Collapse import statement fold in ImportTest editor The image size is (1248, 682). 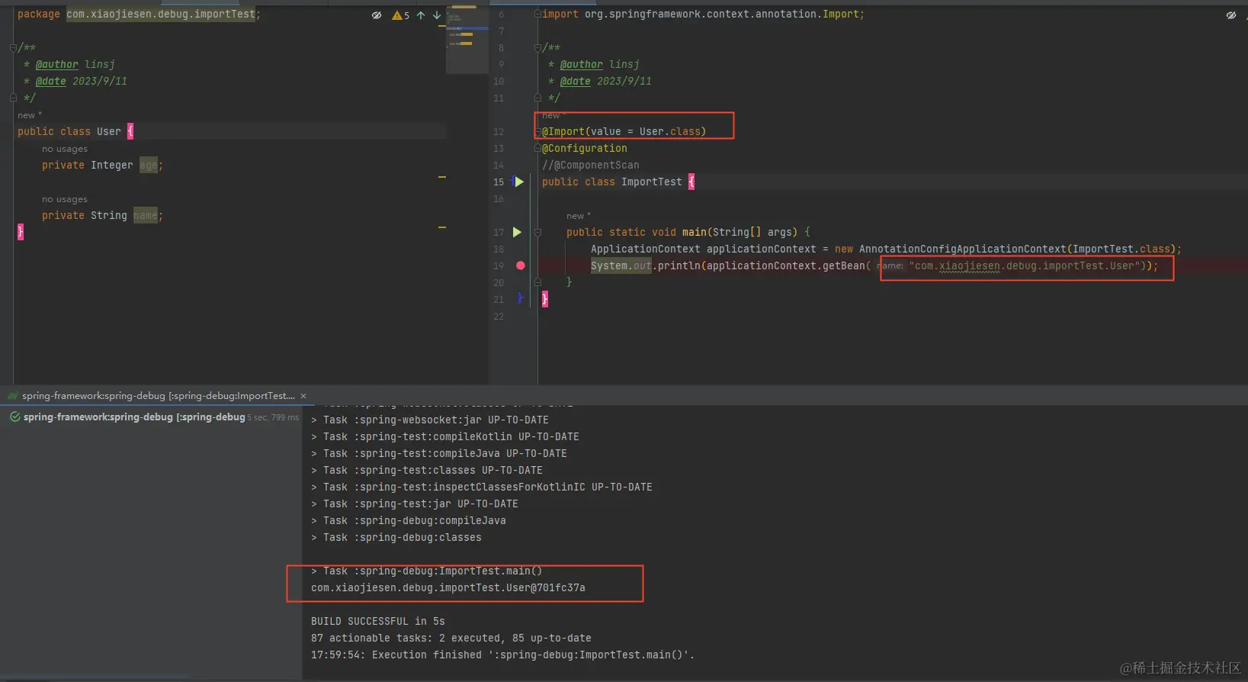point(537,14)
